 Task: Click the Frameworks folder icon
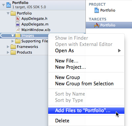tap(13, 47)
